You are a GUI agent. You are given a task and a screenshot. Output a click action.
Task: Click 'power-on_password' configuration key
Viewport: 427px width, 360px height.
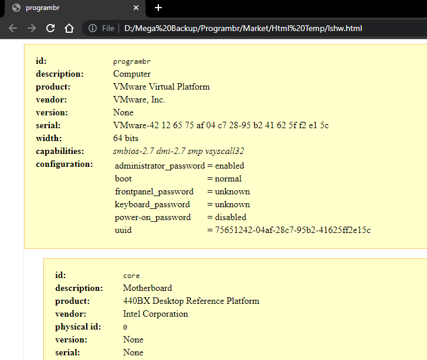click(x=152, y=217)
